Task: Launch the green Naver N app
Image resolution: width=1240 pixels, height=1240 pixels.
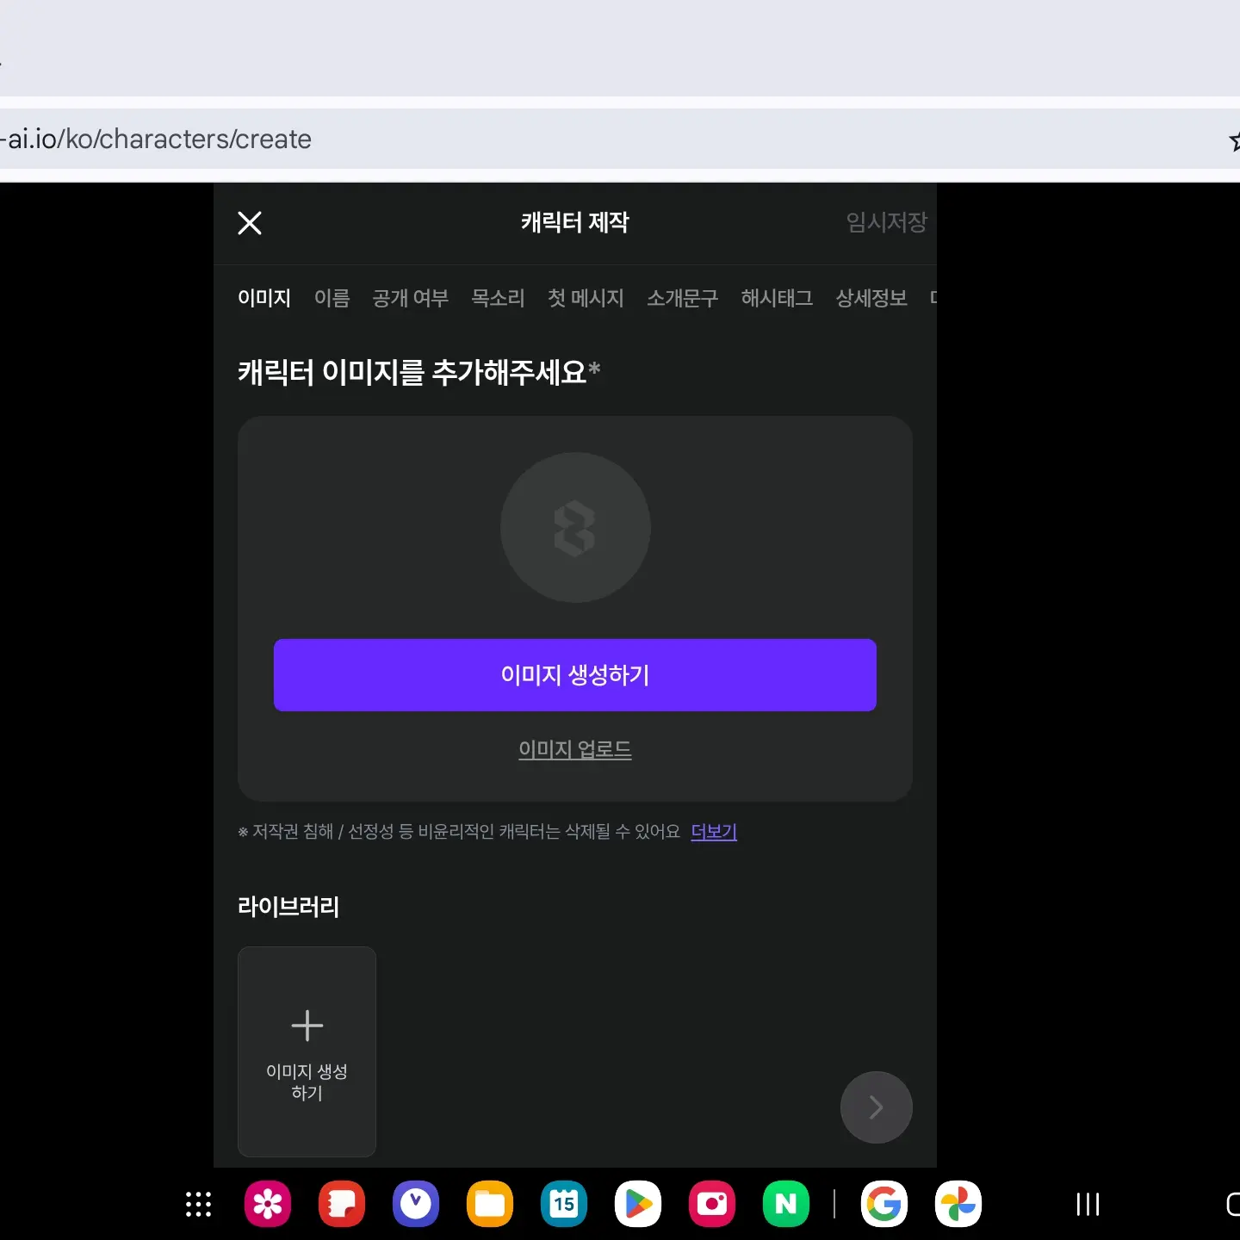Action: click(786, 1204)
